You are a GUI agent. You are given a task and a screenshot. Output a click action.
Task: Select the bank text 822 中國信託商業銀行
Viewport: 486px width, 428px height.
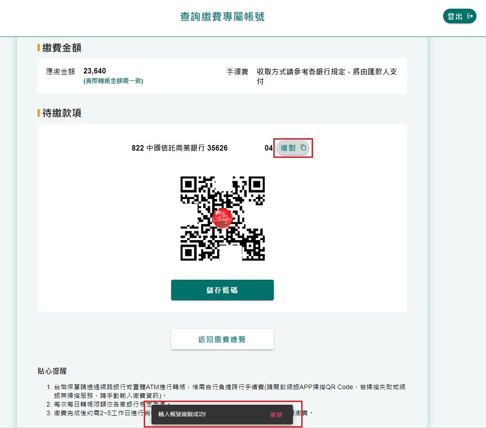168,148
